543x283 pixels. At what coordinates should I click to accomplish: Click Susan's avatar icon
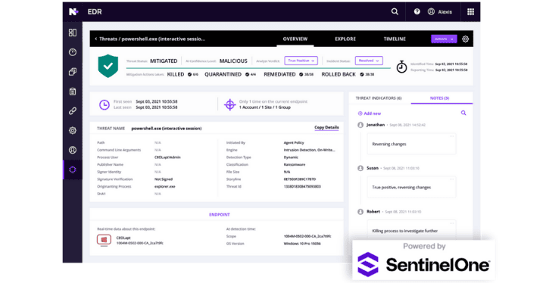click(x=360, y=168)
